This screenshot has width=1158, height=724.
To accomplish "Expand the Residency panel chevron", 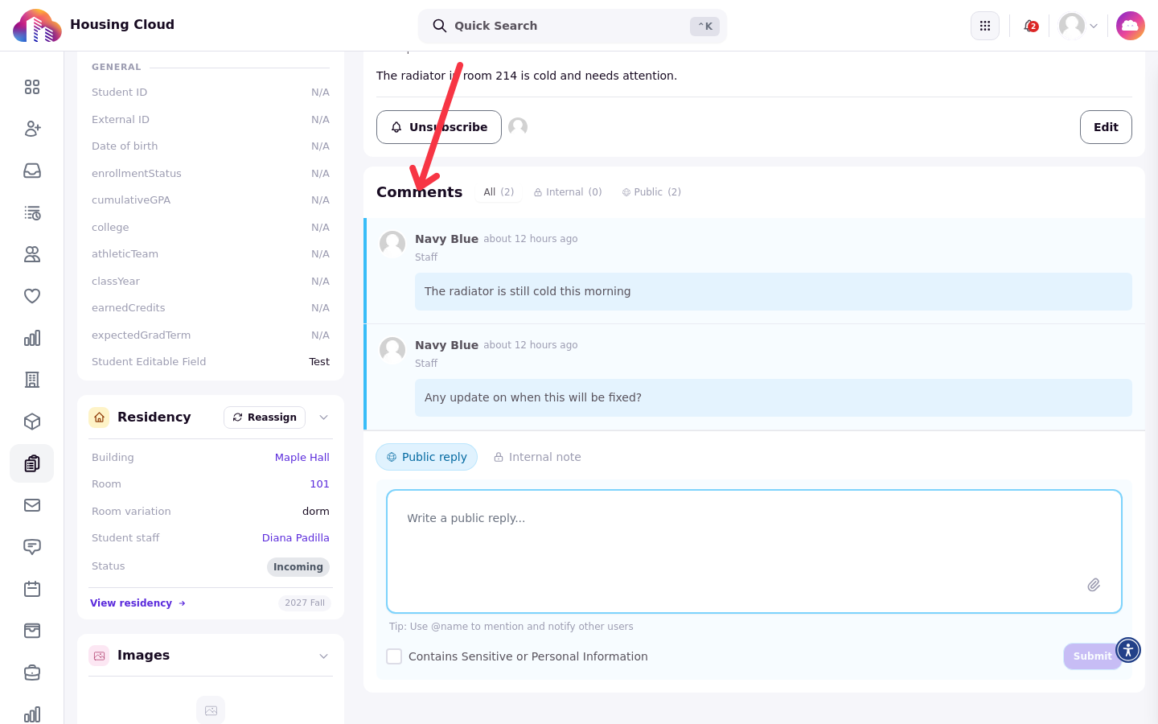I will pos(324,418).
